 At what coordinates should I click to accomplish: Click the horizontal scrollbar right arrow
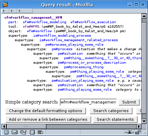coord(139,127)
